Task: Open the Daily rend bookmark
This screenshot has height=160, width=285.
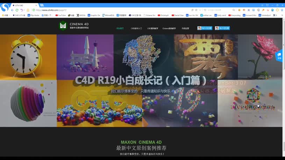Action: (220, 15)
